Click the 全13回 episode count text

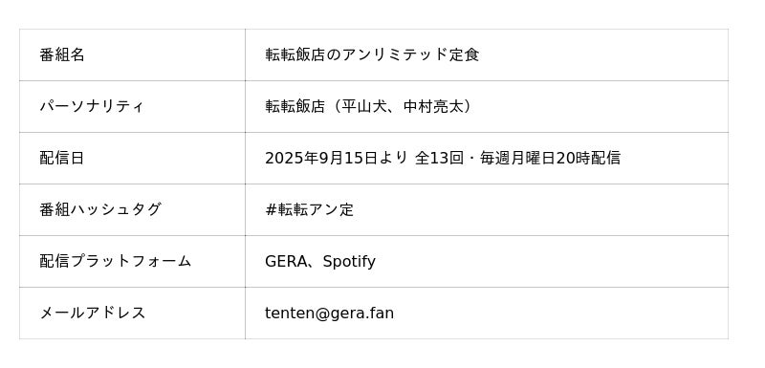pyautogui.click(x=439, y=158)
